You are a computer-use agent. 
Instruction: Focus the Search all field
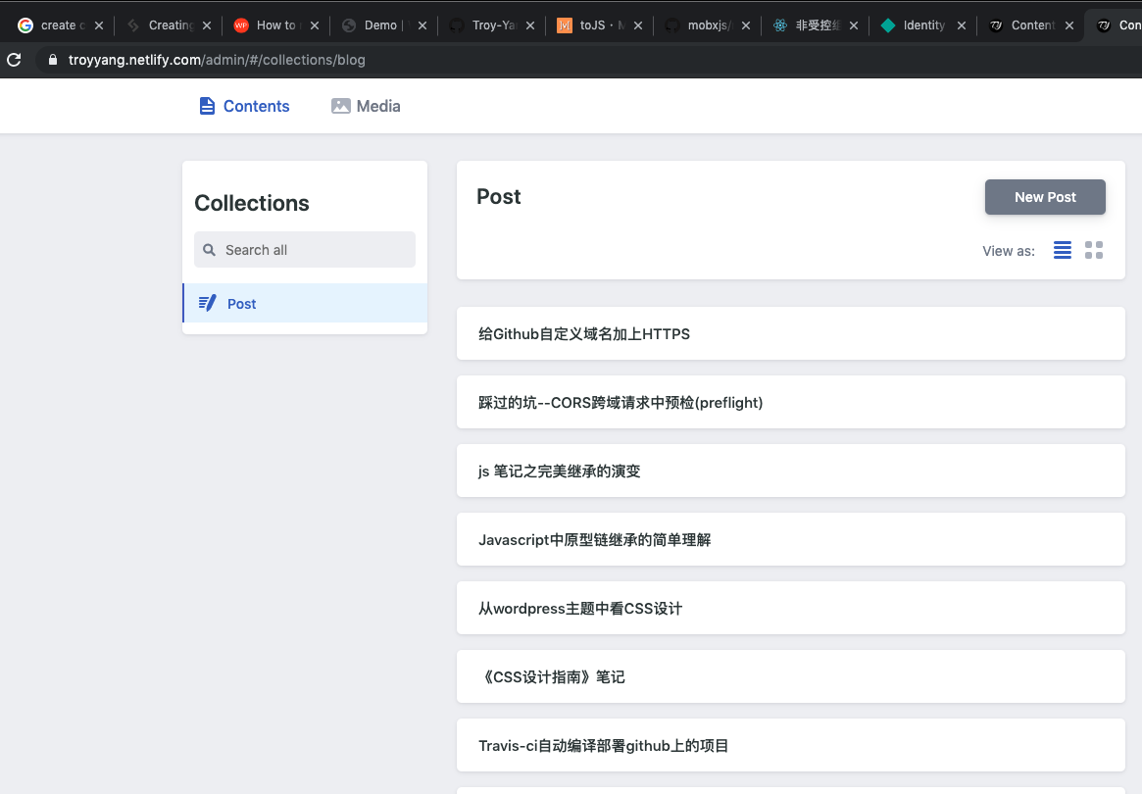click(x=305, y=250)
